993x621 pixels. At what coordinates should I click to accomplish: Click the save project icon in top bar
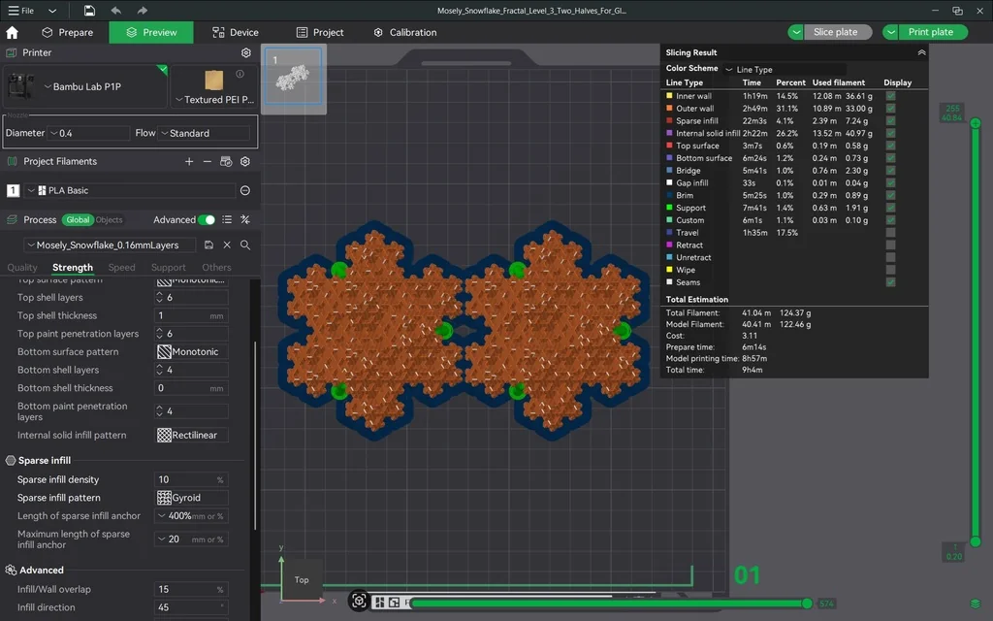89,11
